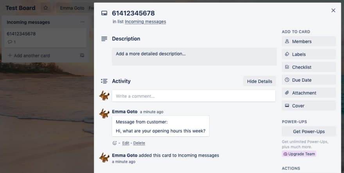Screen dimensions: 344x173
Task: Click the description text area
Action: click(194, 56)
